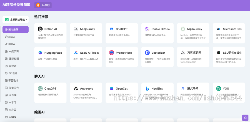Image resolution: width=250 pixels, height=122 pixels.
Task: Open the 通义千问 title link
Action: 193,89
